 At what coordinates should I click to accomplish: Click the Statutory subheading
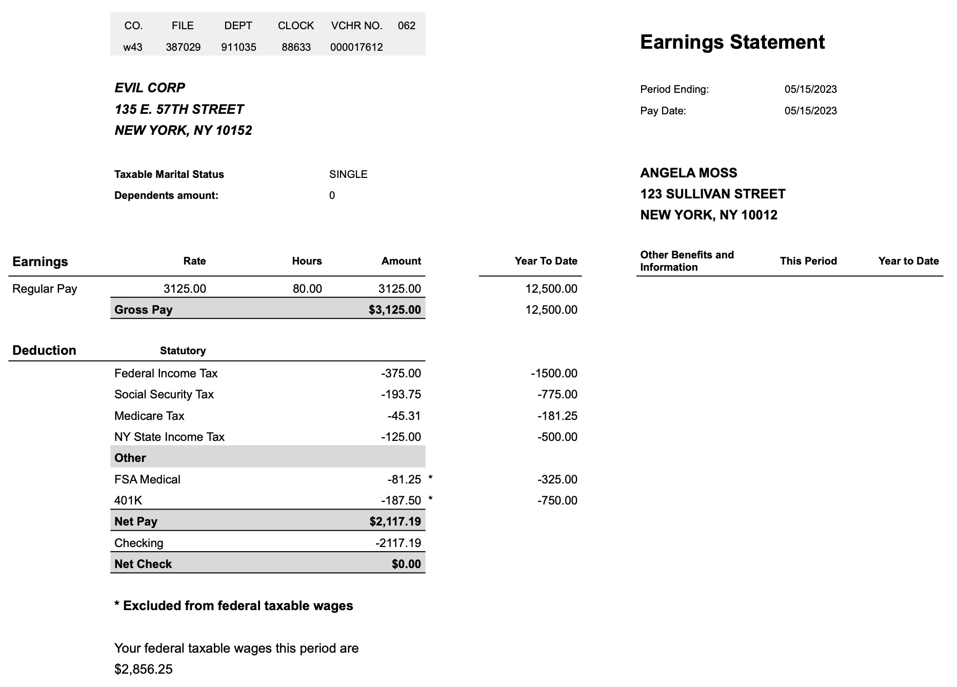183,351
